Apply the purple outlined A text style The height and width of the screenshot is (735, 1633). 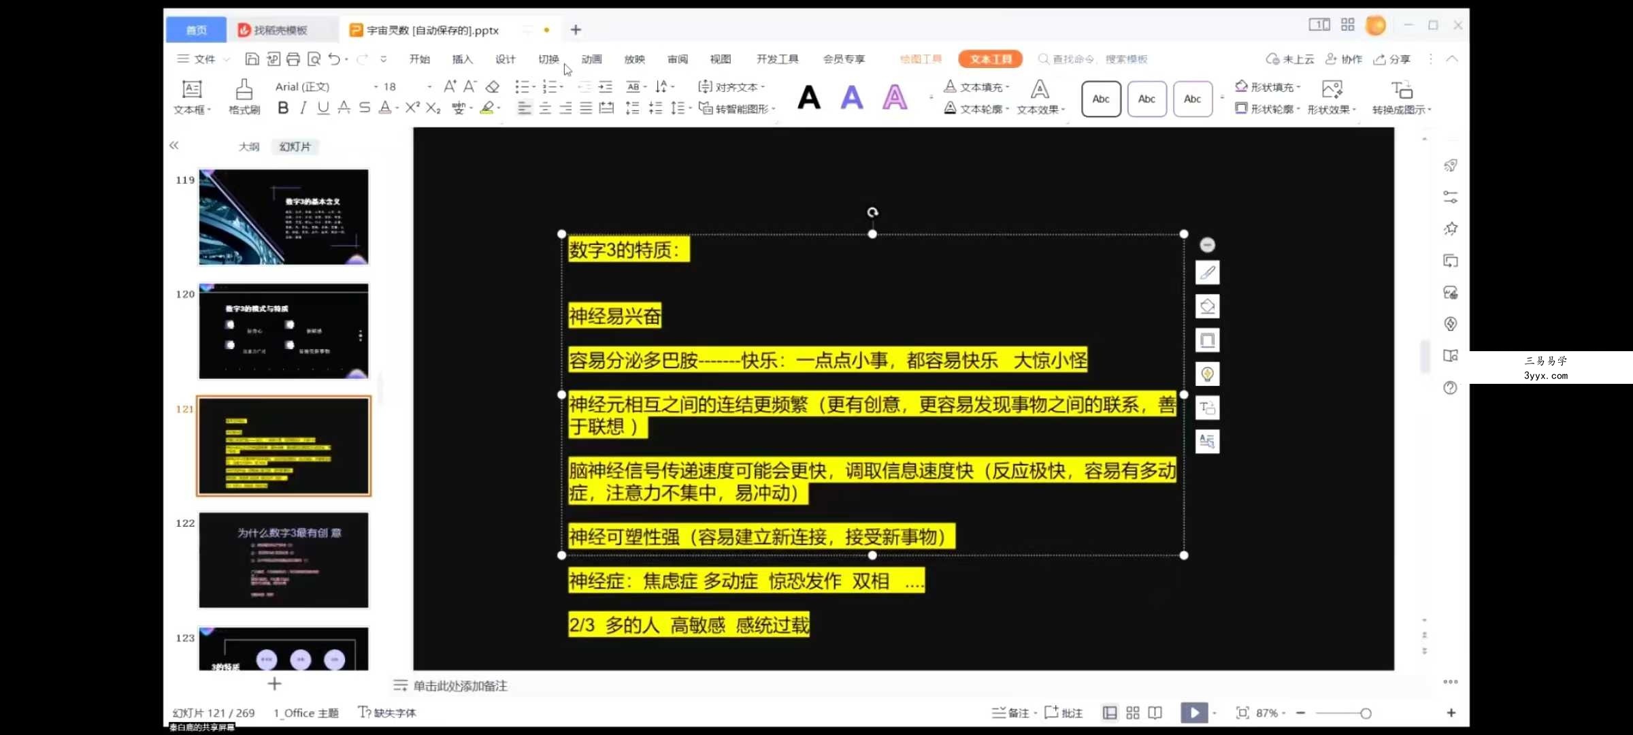[x=895, y=97]
